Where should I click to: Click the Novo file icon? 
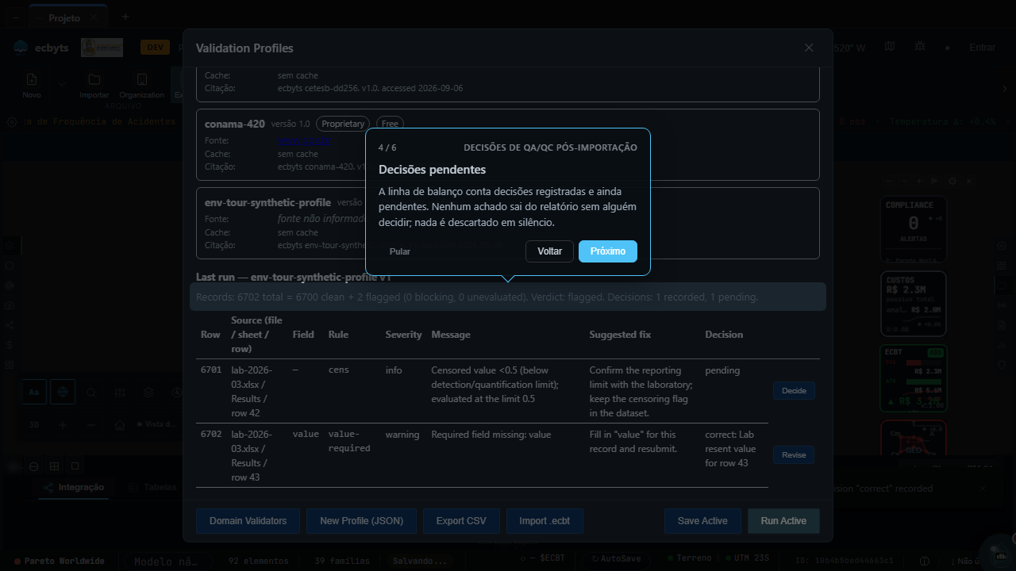(32, 79)
